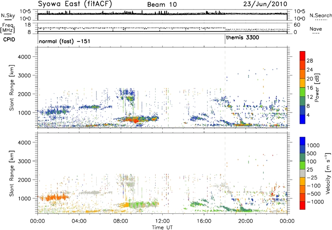The width and height of the screenshot is (332, 230).
Task: Select the "60" tick on the Nave axis
Action: coord(297,25)
